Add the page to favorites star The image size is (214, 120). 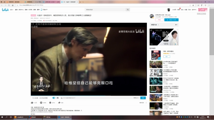click(193, 5)
